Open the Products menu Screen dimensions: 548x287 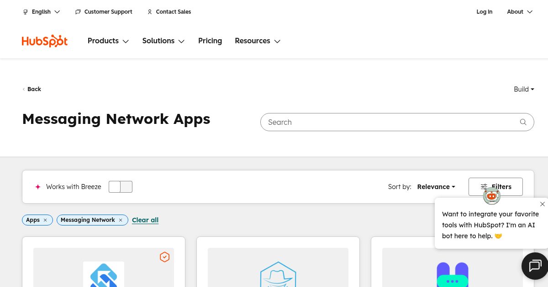tap(108, 41)
